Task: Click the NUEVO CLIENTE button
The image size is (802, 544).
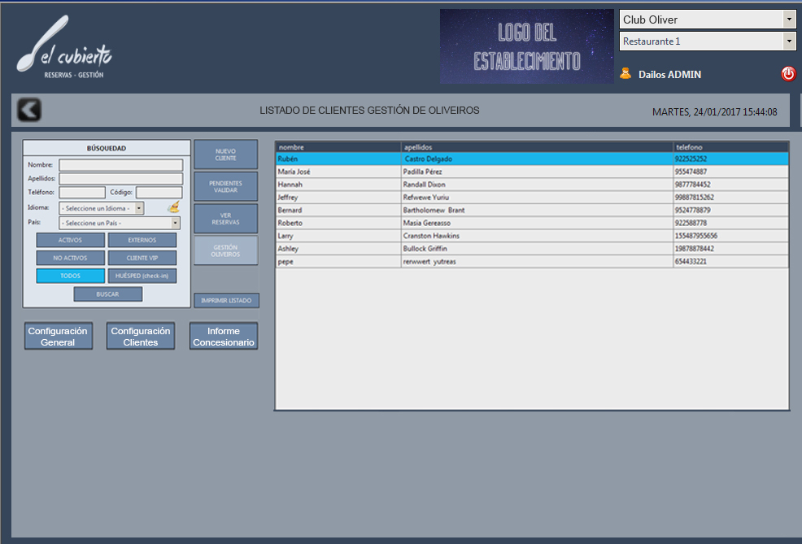Action: pos(225,154)
